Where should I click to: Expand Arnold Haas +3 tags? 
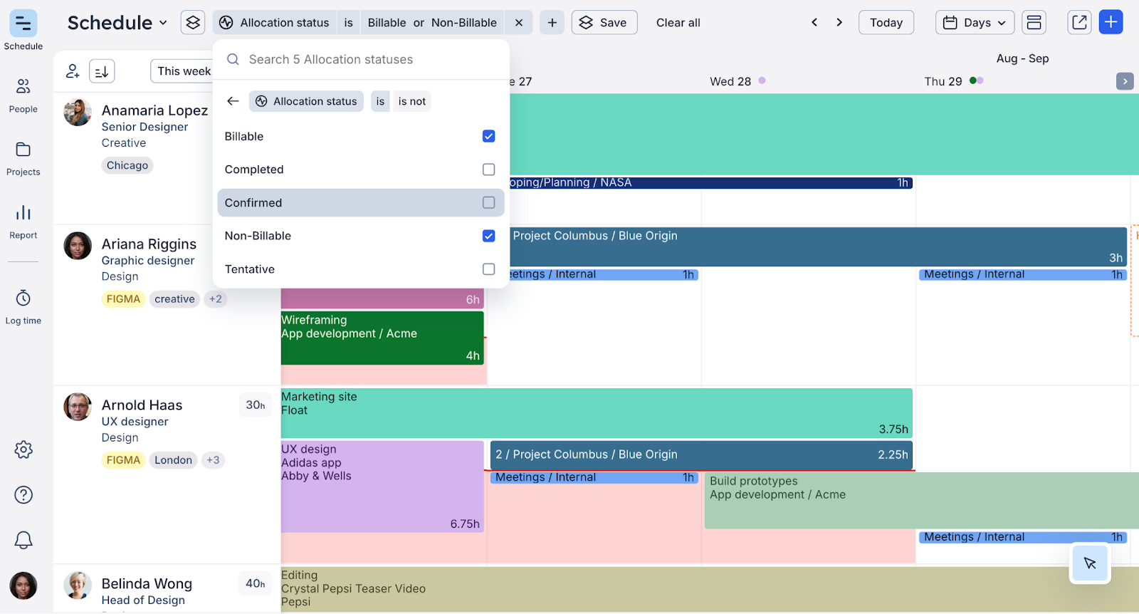(x=213, y=460)
